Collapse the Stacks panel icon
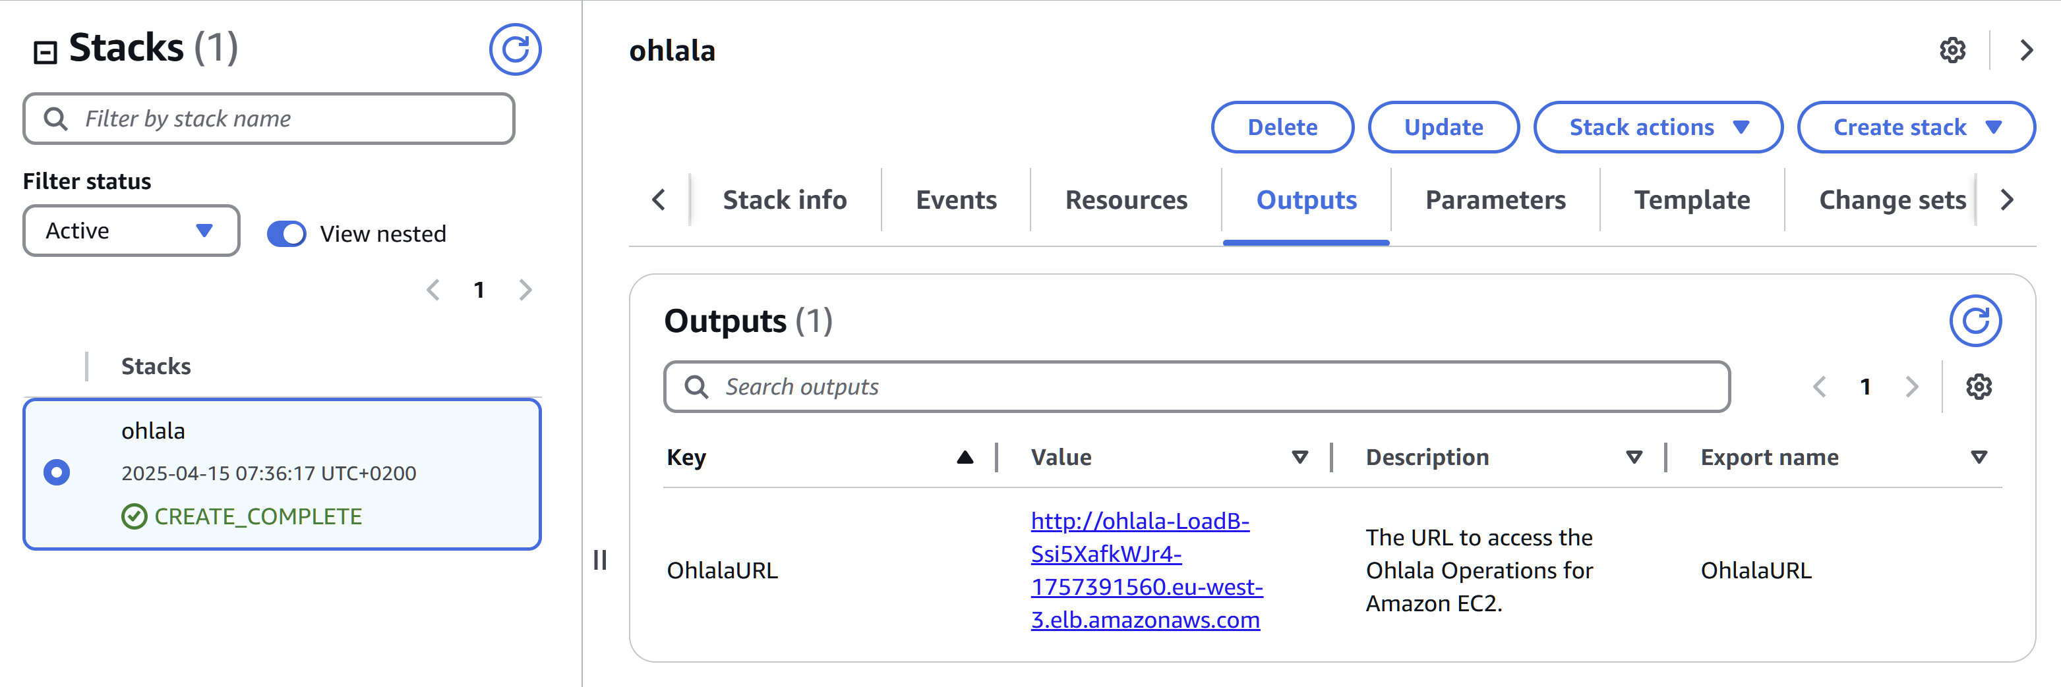 coord(45,53)
